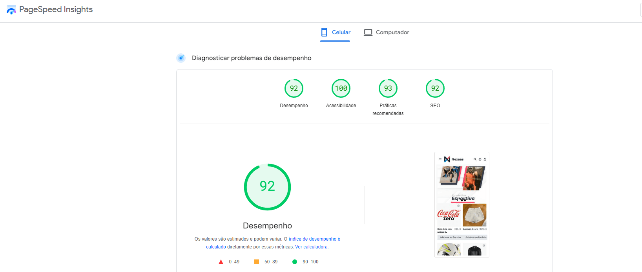Image resolution: width=642 pixels, height=272 pixels.
Task: Open the PageSpeed Insights title link
Action: 56,9
